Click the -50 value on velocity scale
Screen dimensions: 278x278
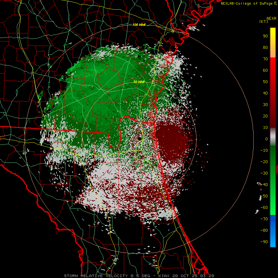264,196
